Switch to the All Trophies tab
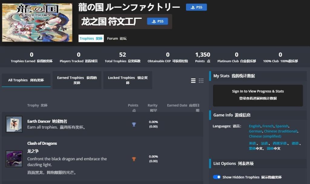The image size is (310, 184). (26, 80)
